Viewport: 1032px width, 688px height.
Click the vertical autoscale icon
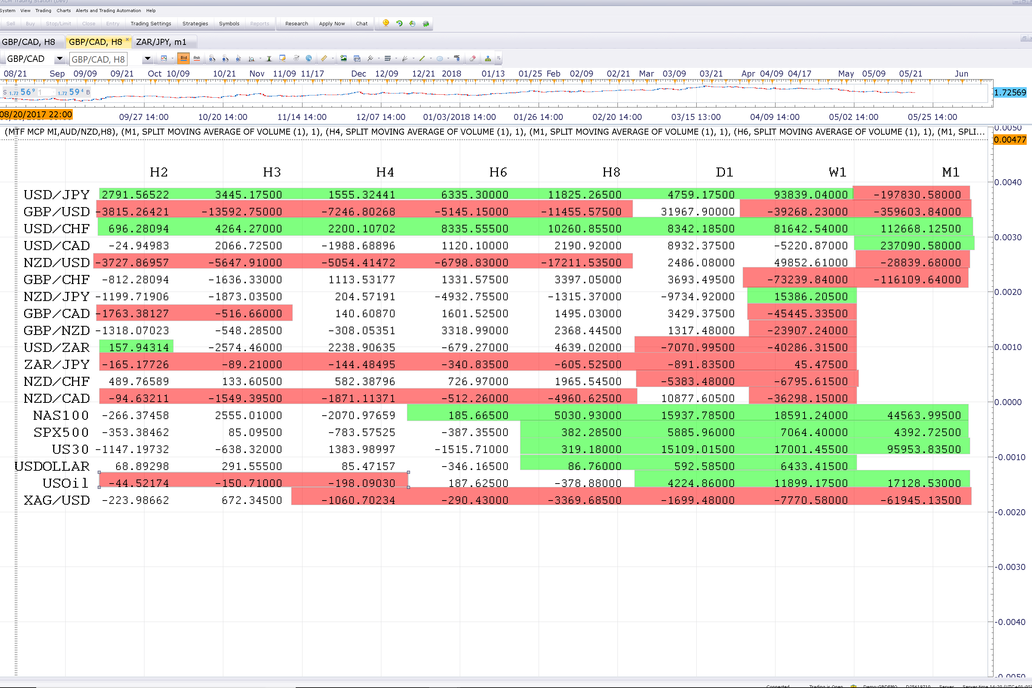pos(269,58)
